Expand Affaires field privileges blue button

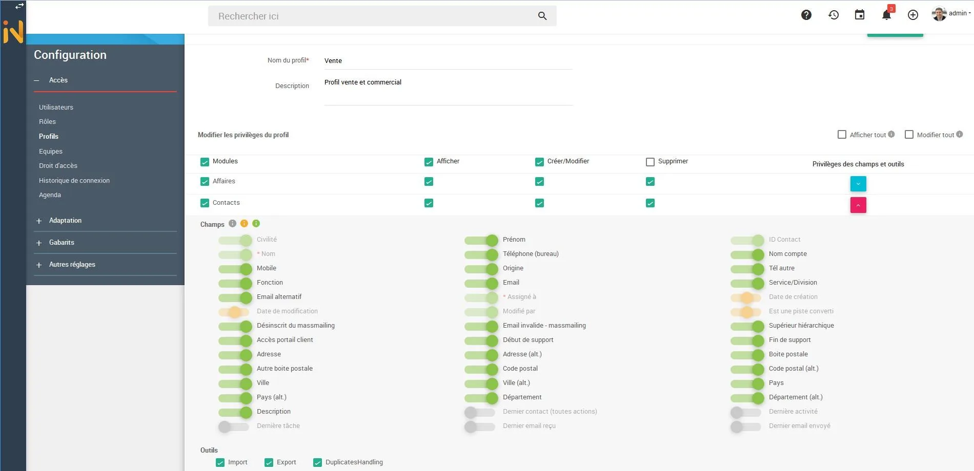coord(858,184)
